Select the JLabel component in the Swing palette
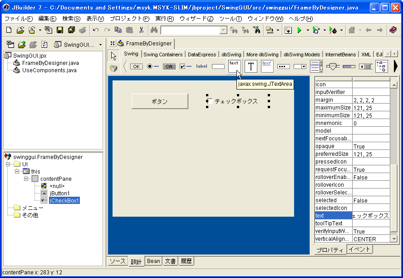Viewport: 403px width, 278px height. [x=201, y=66]
